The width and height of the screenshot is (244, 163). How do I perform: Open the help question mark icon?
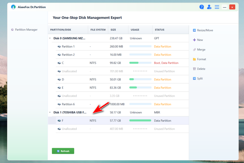point(202,7)
